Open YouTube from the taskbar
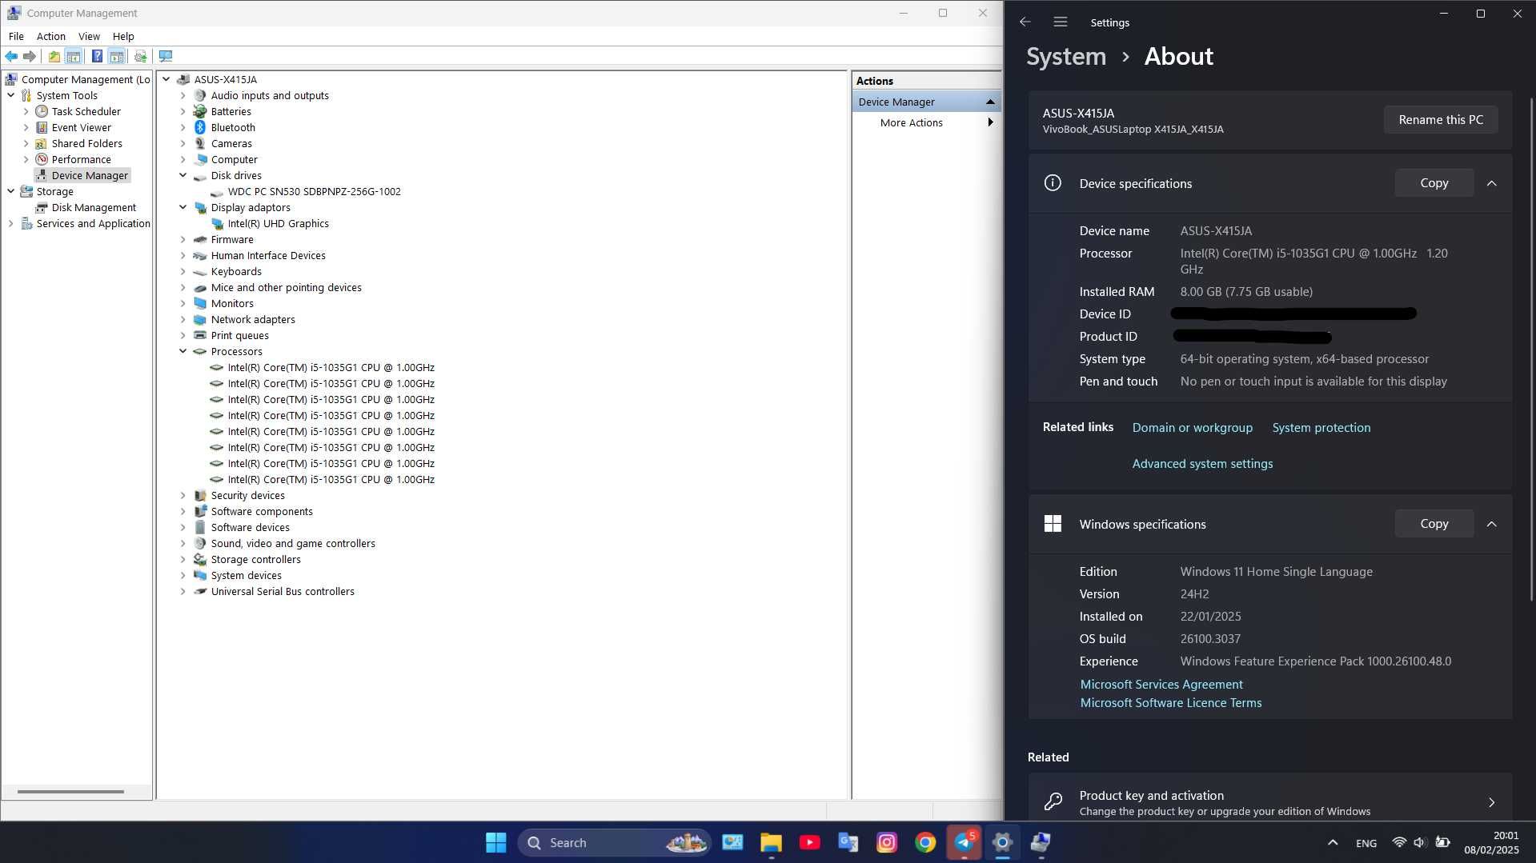1536x863 pixels. [x=809, y=842]
